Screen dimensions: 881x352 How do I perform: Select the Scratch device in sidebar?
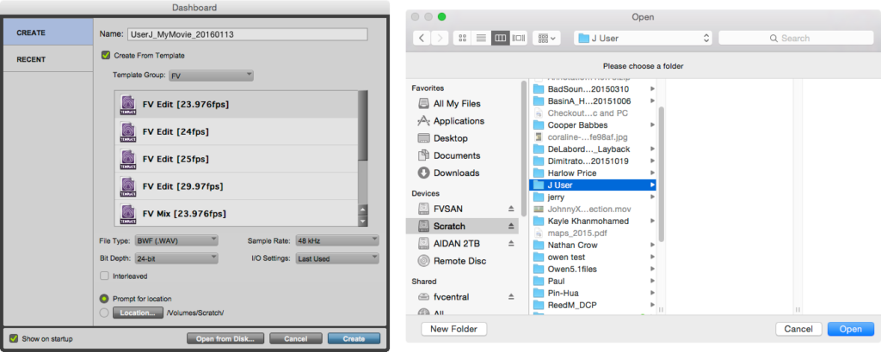pyautogui.click(x=462, y=226)
